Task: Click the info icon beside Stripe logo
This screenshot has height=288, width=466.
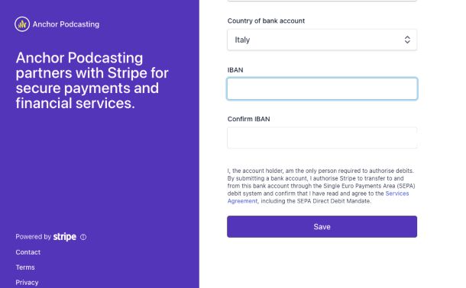Action: [x=83, y=237]
